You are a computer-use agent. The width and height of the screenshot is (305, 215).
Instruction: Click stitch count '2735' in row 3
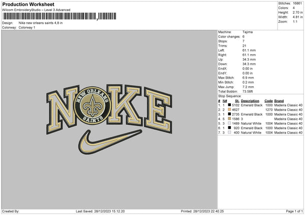pyautogui.click(x=235, y=114)
